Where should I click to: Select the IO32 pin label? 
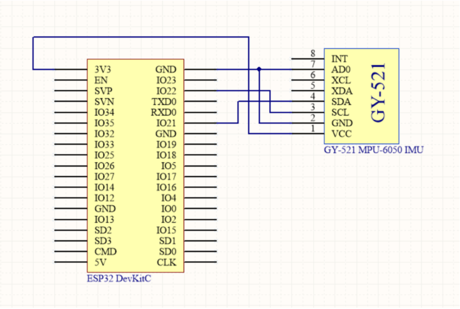[x=104, y=134]
